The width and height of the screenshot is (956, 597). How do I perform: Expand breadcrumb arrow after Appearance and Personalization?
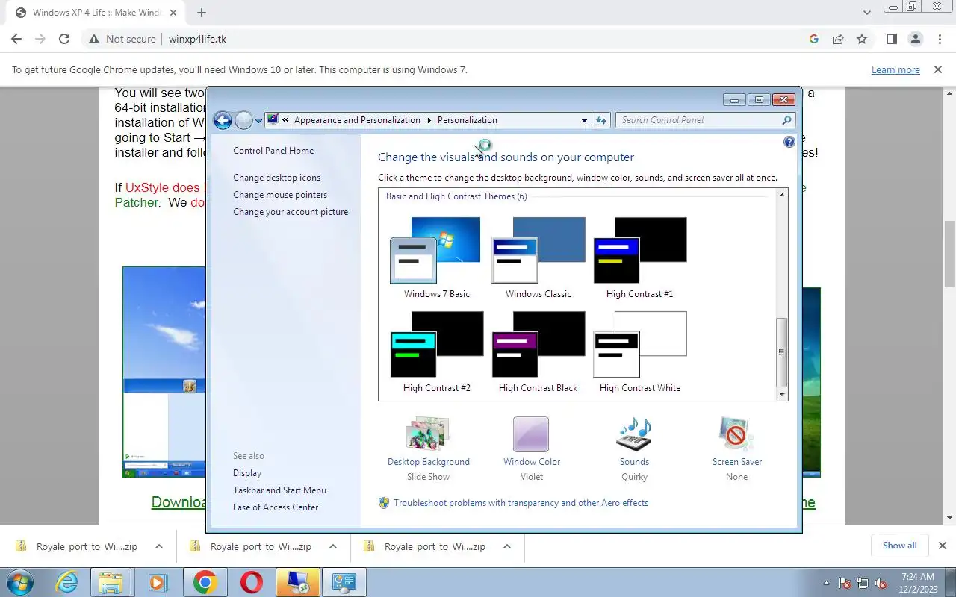pos(429,120)
